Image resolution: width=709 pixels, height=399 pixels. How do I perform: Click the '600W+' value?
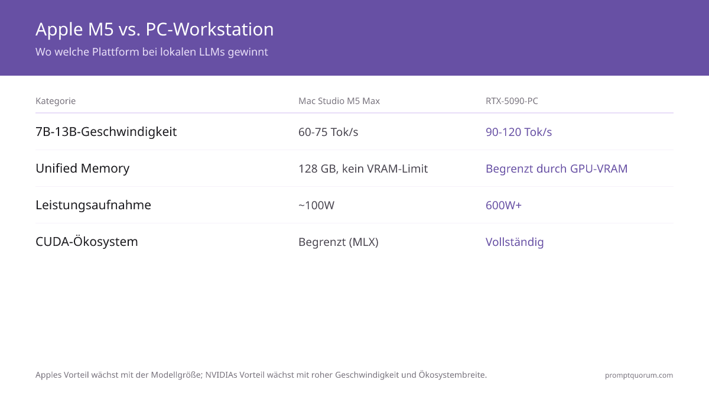[503, 205]
